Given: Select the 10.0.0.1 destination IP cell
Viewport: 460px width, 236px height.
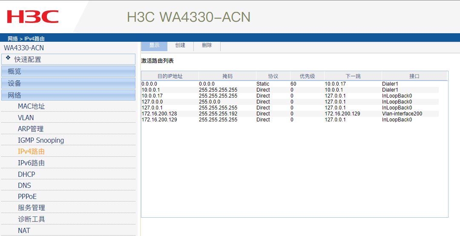Looking at the screenshot, I should (x=150, y=90).
